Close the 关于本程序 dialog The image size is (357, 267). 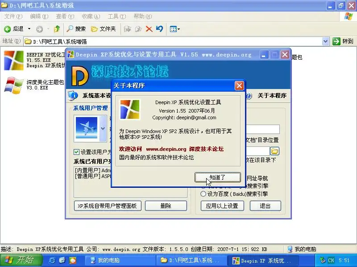[239, 85]
